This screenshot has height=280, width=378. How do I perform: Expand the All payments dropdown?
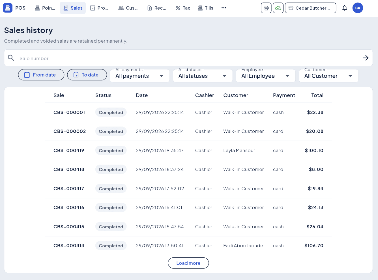tap(139, 76)
